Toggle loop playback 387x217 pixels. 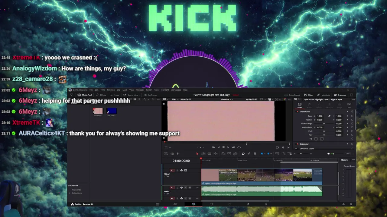(x=239, y=147)
